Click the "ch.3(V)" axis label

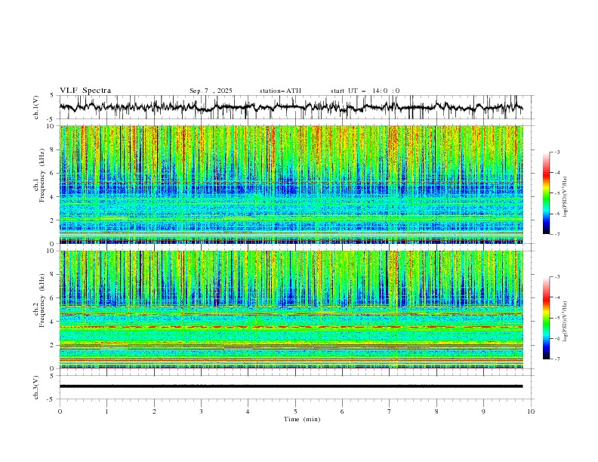36,387
